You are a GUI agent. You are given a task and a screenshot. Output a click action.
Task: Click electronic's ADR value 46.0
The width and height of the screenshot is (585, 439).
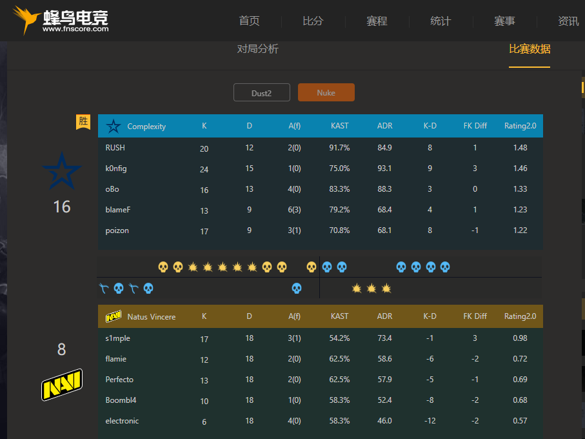coord(384,421)
